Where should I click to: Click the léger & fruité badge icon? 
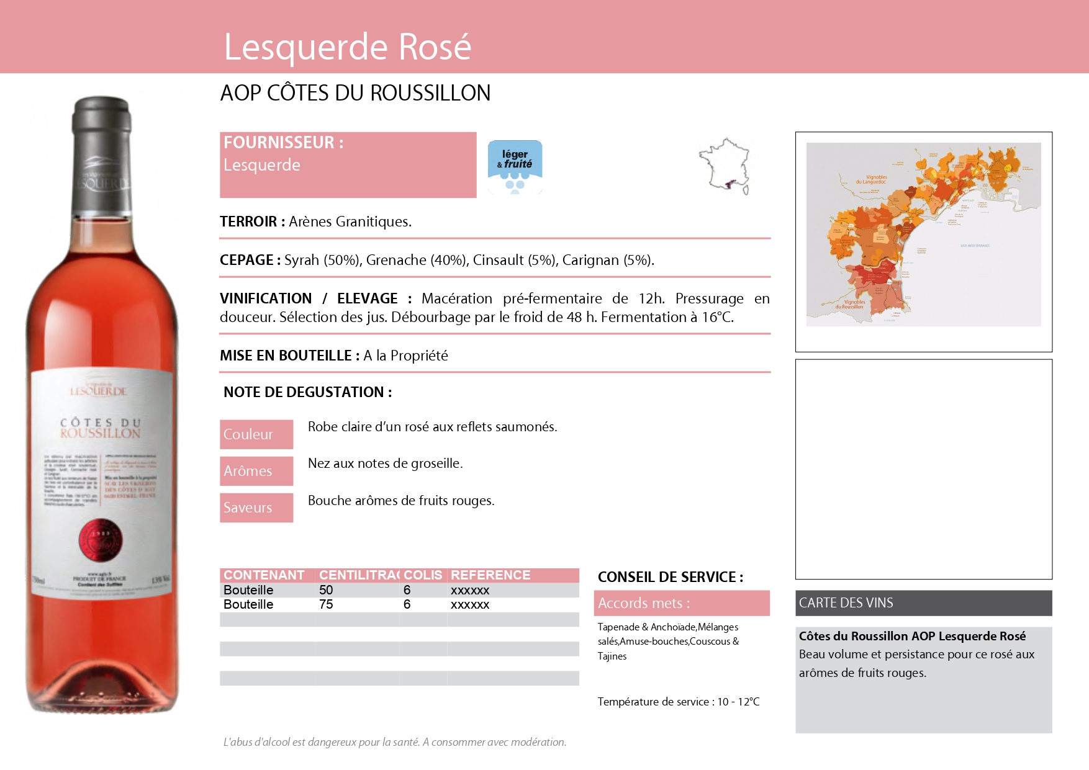pyautogui.click(x=515, y=166)
